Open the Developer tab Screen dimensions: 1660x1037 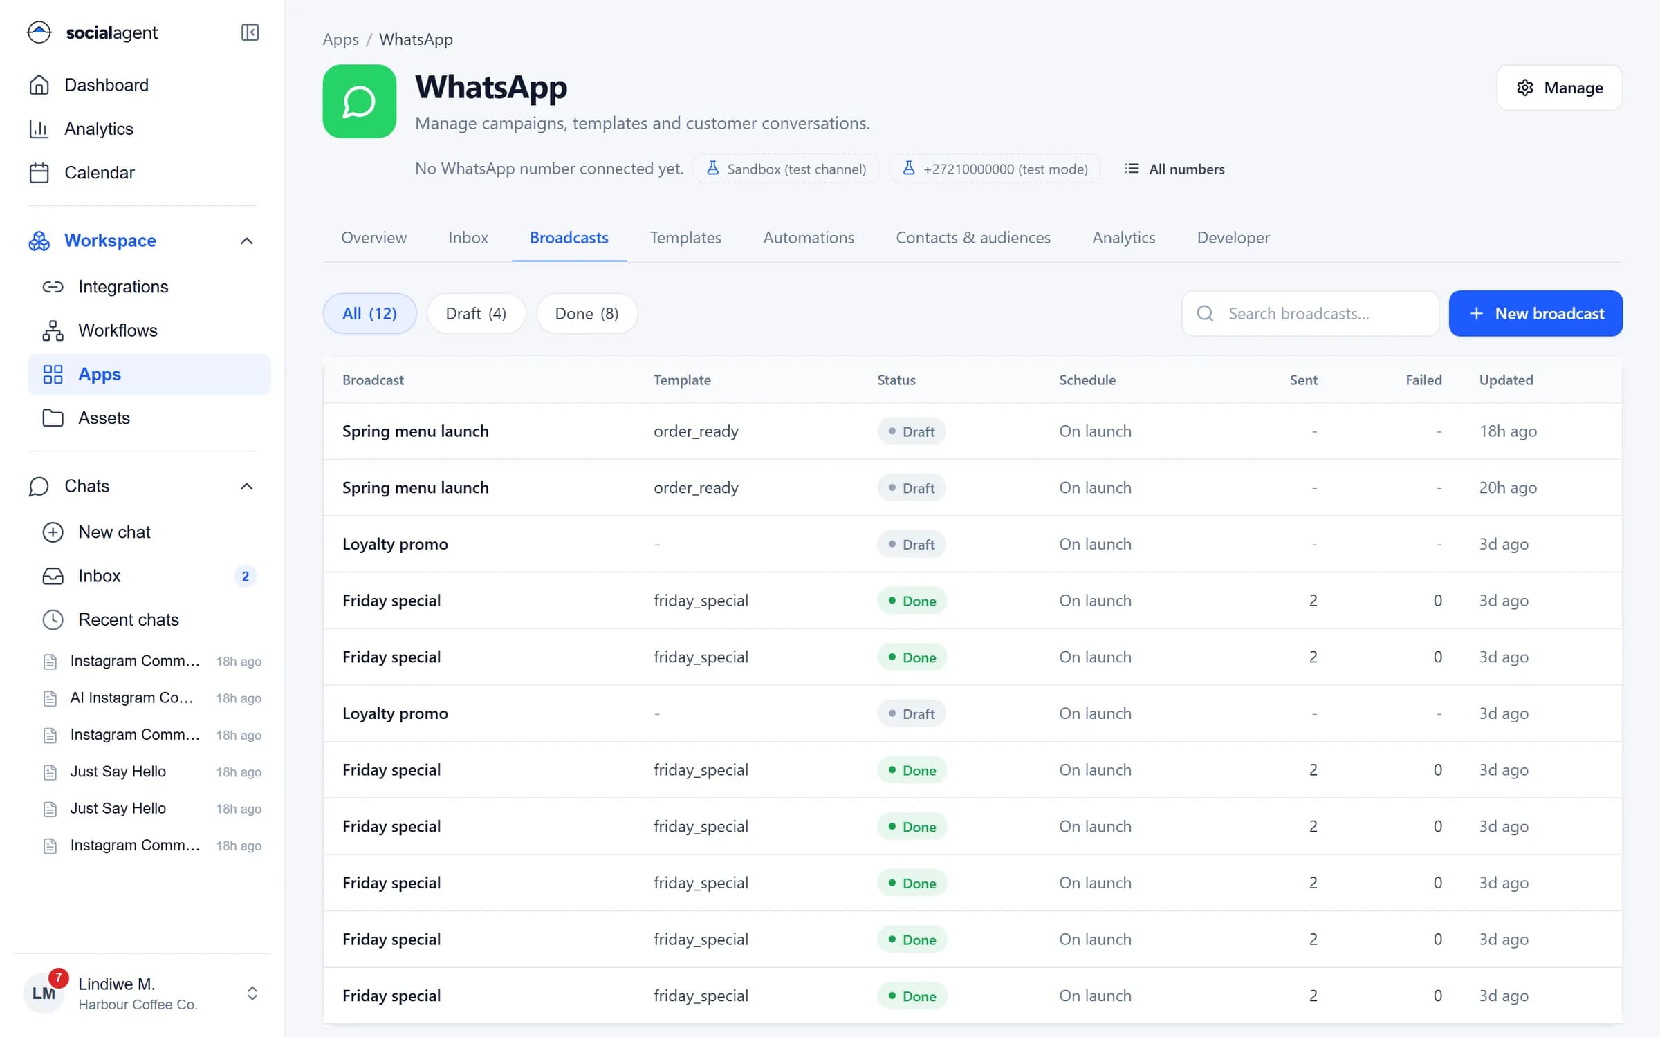tap(1234, 238)
